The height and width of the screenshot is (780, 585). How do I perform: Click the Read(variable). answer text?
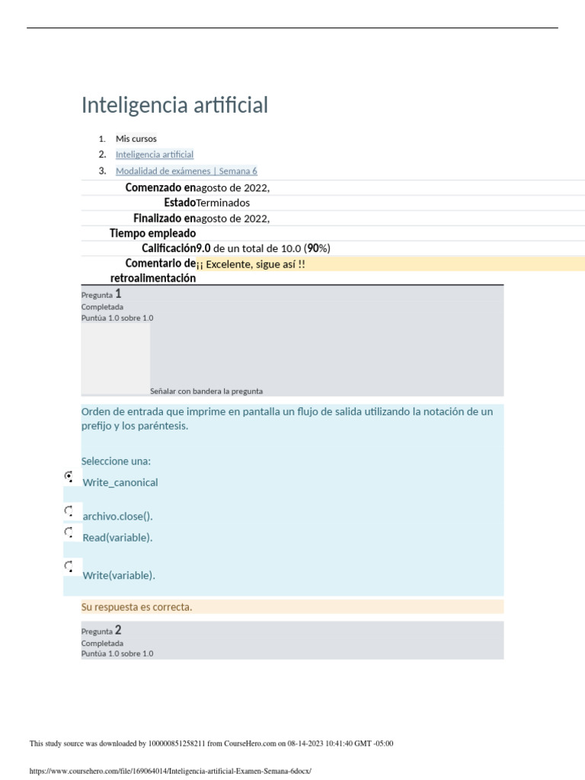[x=117, y=538]
